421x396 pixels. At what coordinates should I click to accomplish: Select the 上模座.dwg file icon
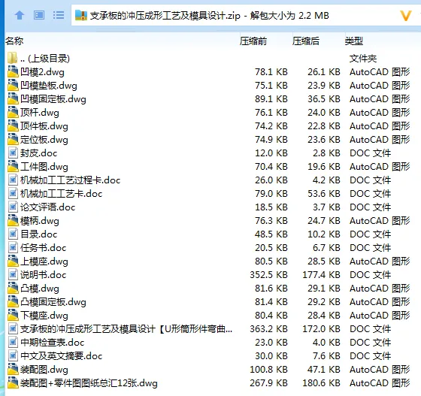click(x=13, y=261)
